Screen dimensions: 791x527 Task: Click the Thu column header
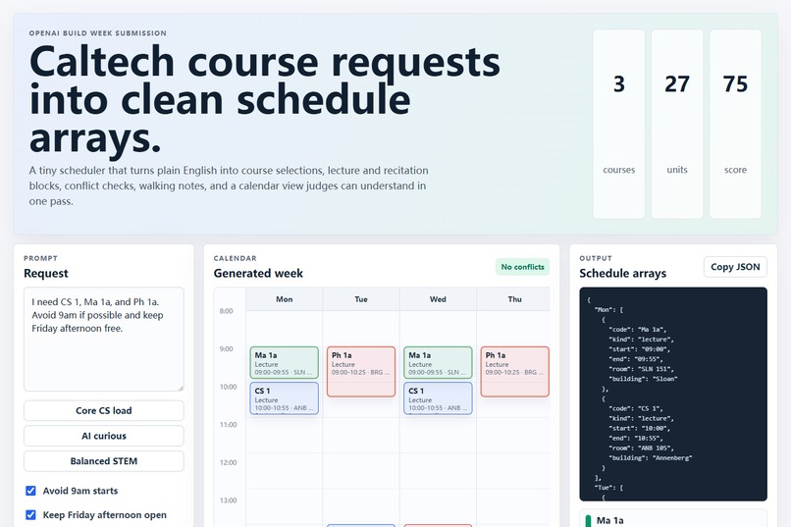click(x=513, y=299)
